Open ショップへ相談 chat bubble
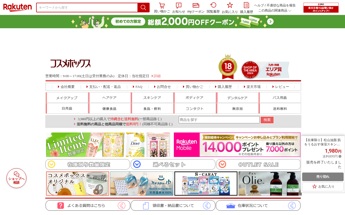This screenshot has height=215, width=345. 16,178
